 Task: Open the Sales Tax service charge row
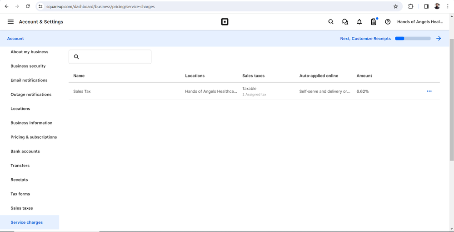(x=82, y=91)
